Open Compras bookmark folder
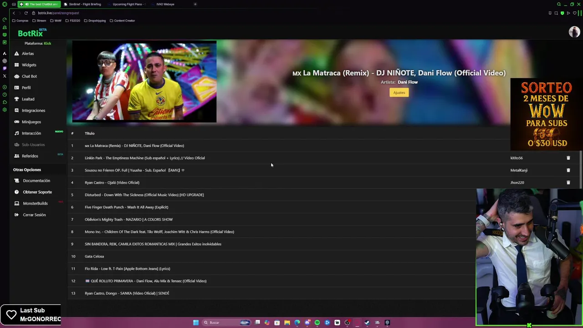Viewport: 583px width, 328px height. click(x=20, y=20)
